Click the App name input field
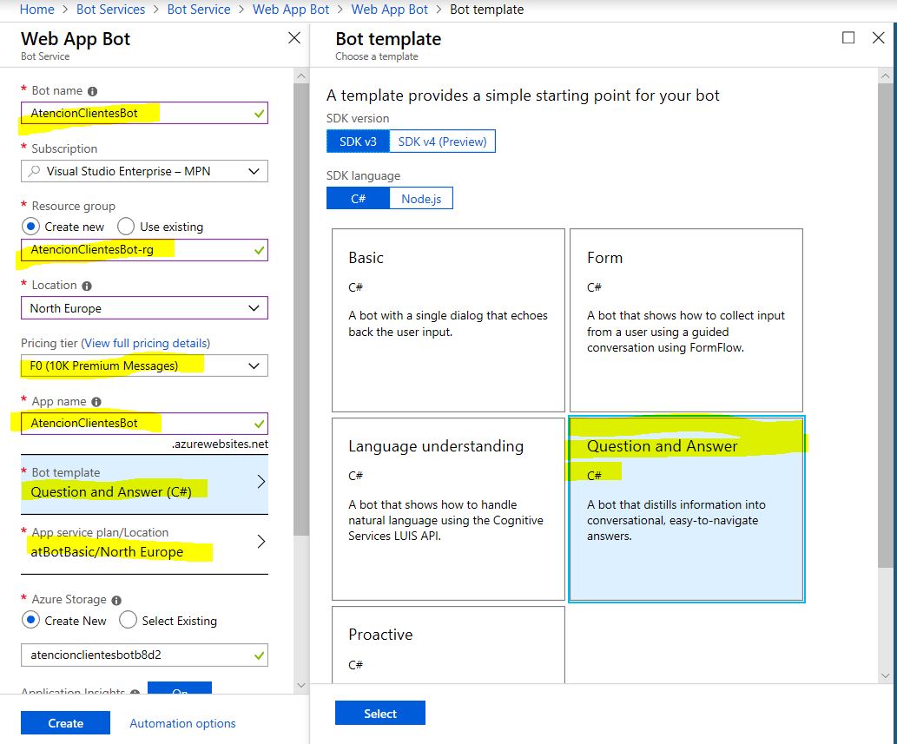The image size is (897, 744). pyautogui.click(x=144, y=423)
